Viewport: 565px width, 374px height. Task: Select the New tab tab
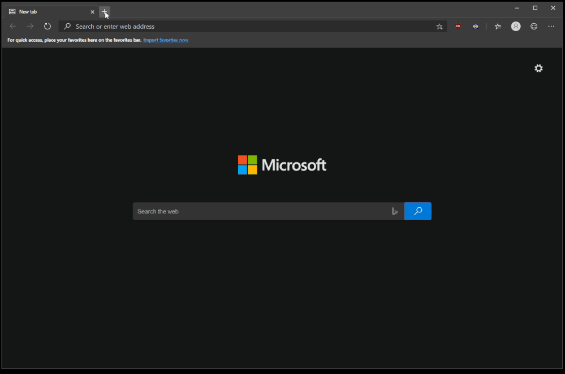pos(51,12)
